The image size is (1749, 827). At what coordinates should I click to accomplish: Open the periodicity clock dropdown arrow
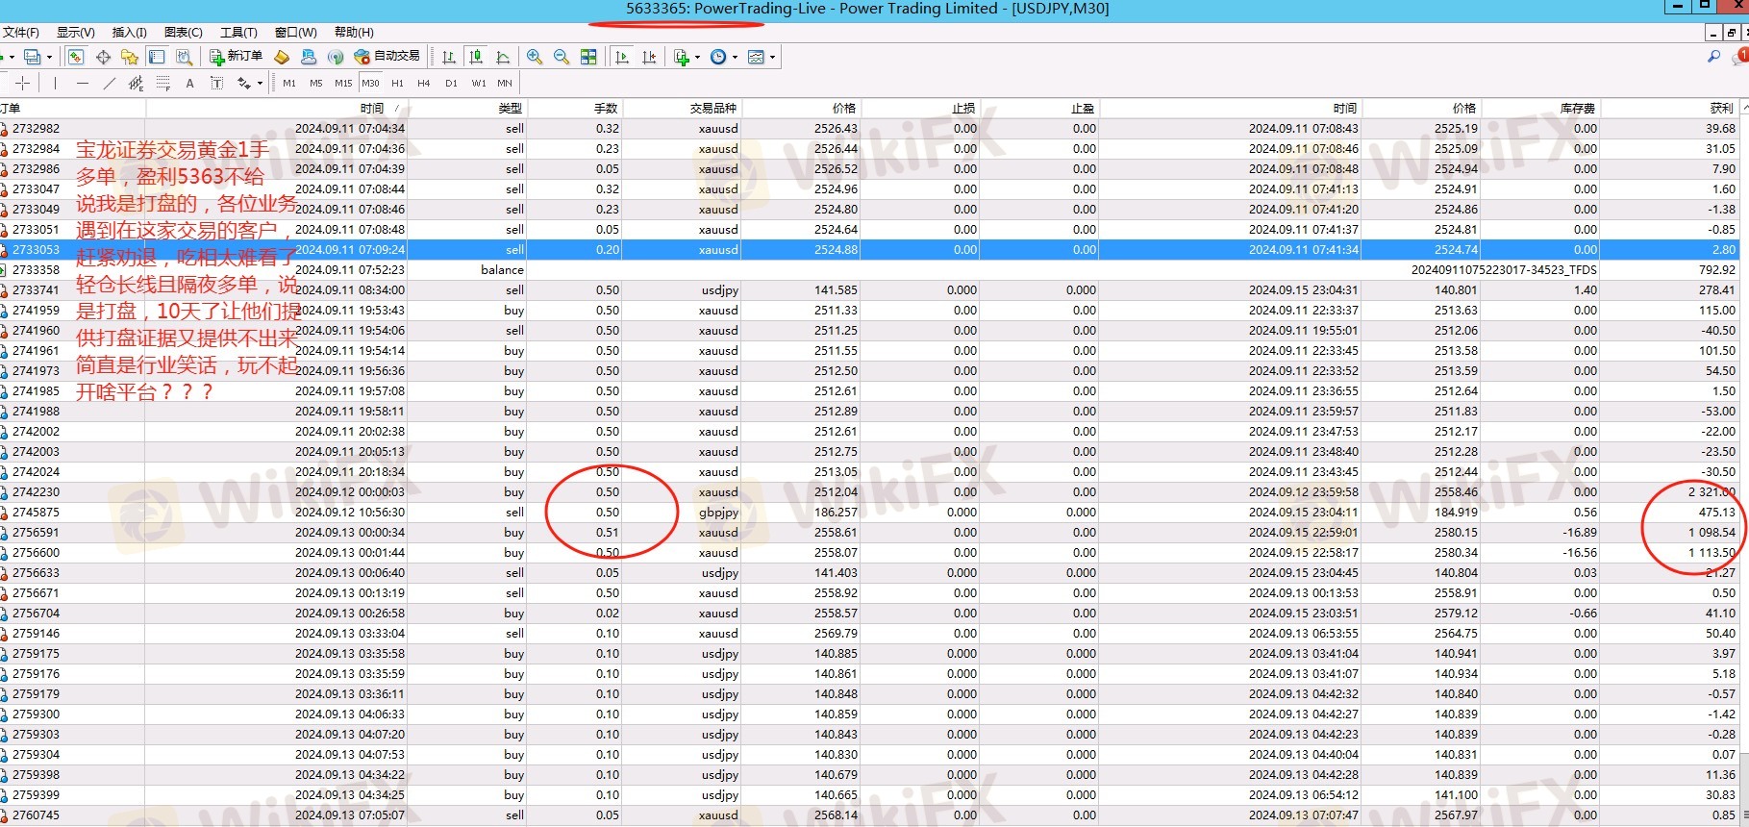click(x=736, y=58)
